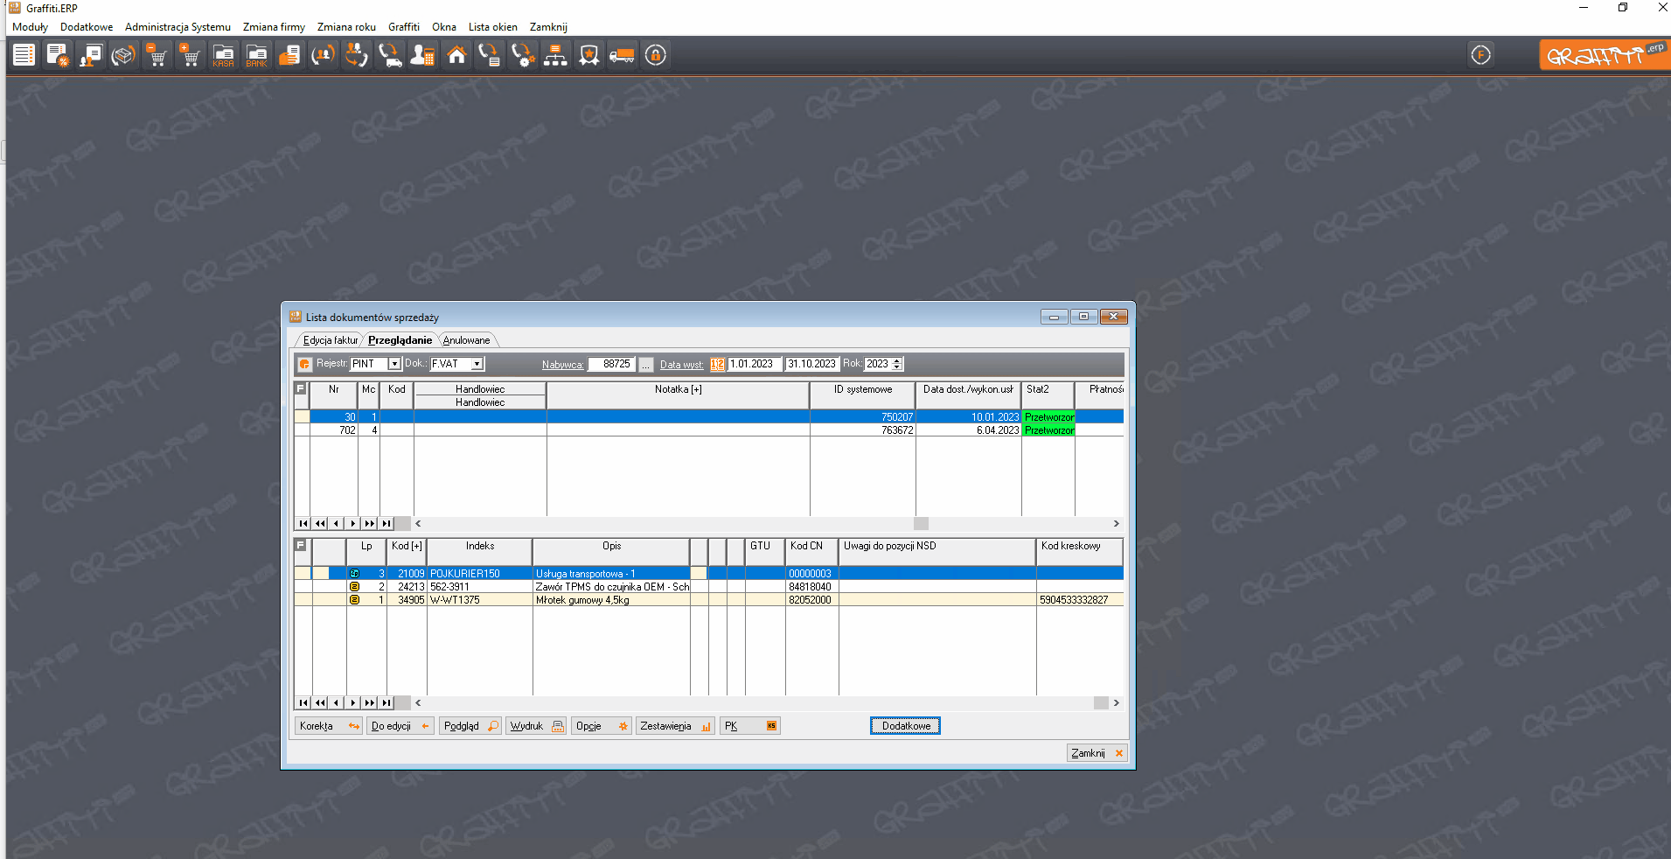Open the calendar picker beside Data wyst.
Image resolution: width=1671 pixels, height=859 pixels.
click(x=717, y=364)
